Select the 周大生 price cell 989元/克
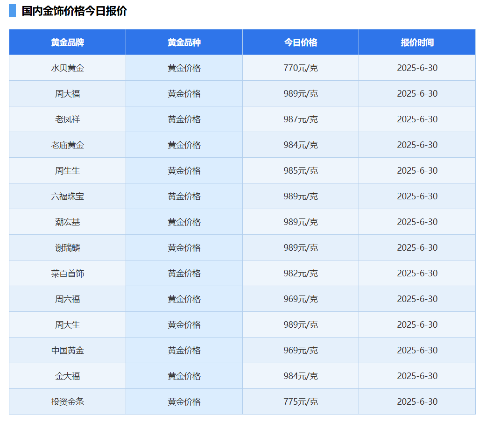 300,324
